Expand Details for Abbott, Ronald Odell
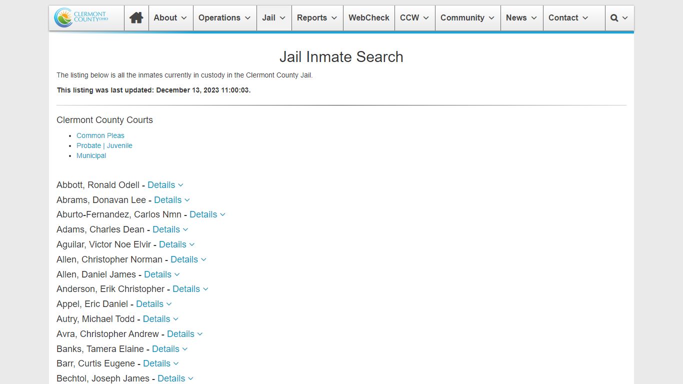683x384 pixels. coord(165,185)
